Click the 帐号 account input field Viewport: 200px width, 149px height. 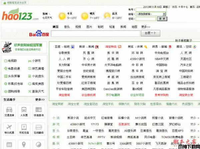coord(151,10)
